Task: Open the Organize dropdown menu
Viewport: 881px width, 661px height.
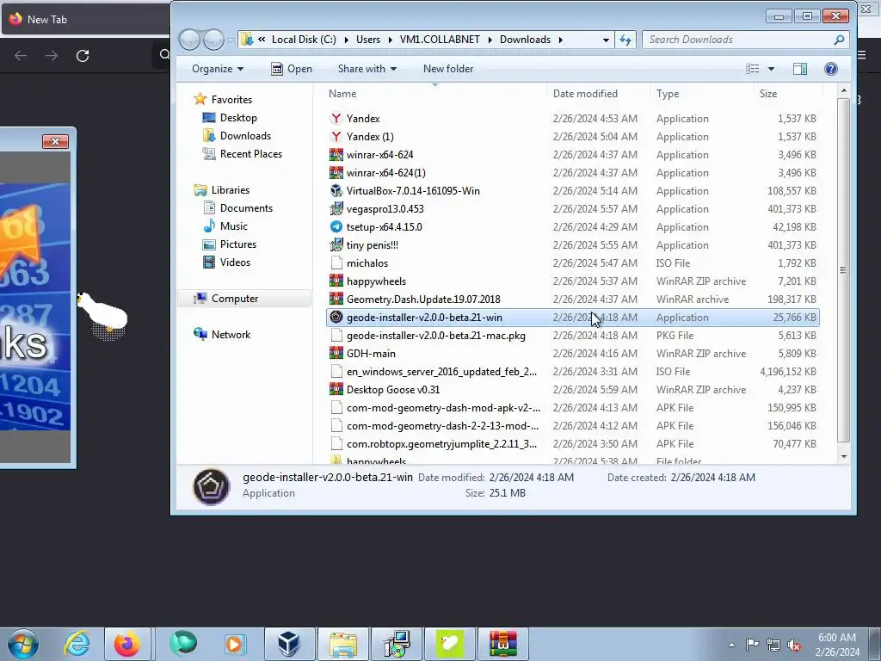Action: 218,69
